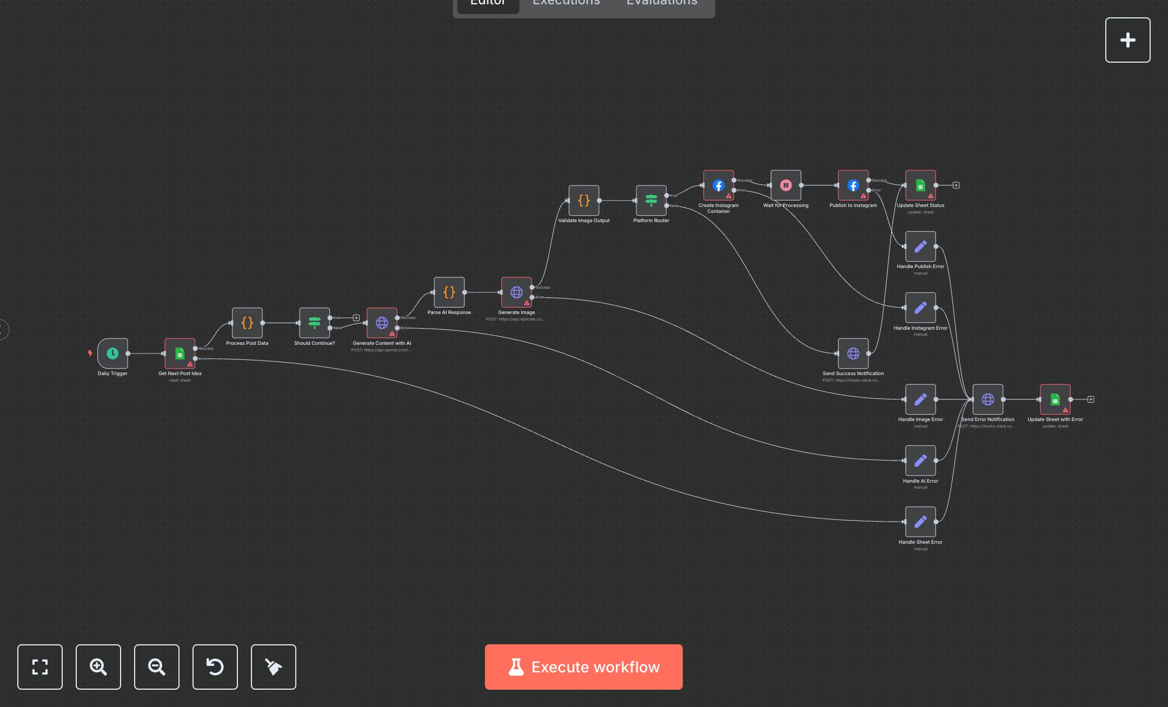Select the Generate Image HTTP node
Image resolution: width=1168 pixels, height=707 pixels.
point(516,293)
